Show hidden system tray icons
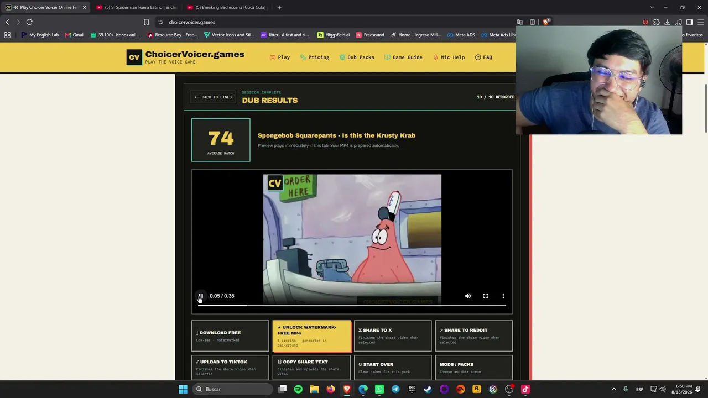This screenshot has height=398, width=708. point(613,389)
